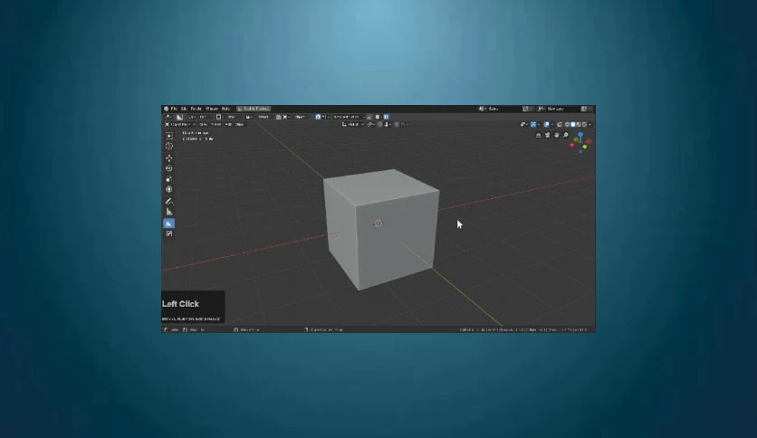
Task: Click the bright green Y axis gizmo handle
Action: point(585,147)
